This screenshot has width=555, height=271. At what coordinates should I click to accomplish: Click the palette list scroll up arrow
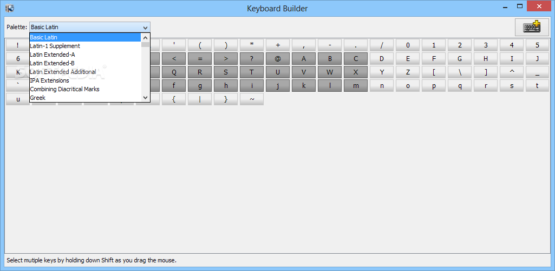click(x=146, y=37)
